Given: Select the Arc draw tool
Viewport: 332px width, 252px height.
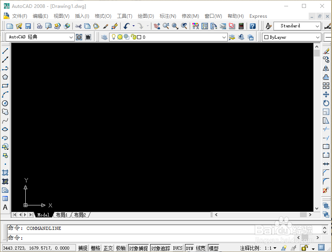Looking at the screenshot, I should click(5, 94).
